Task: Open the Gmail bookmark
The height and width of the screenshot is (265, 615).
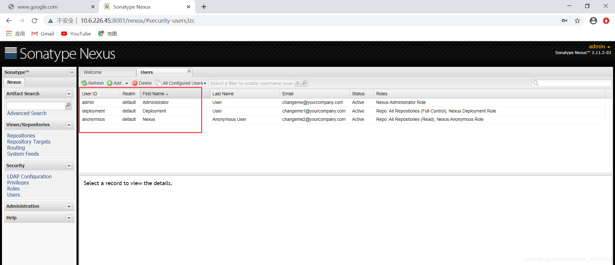Action: (x=43, y=34)
